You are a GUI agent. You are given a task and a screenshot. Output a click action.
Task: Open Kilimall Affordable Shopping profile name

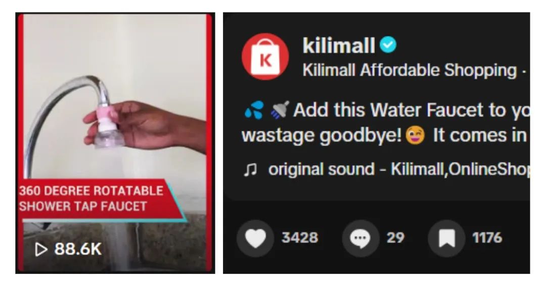(x=410, y=71)
